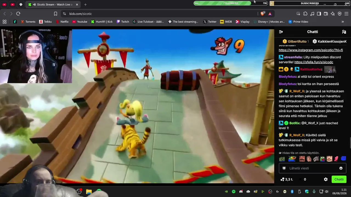Open the Bluetooth tray icon
Viewport: 351px width, 197px height.
point(292,192)
